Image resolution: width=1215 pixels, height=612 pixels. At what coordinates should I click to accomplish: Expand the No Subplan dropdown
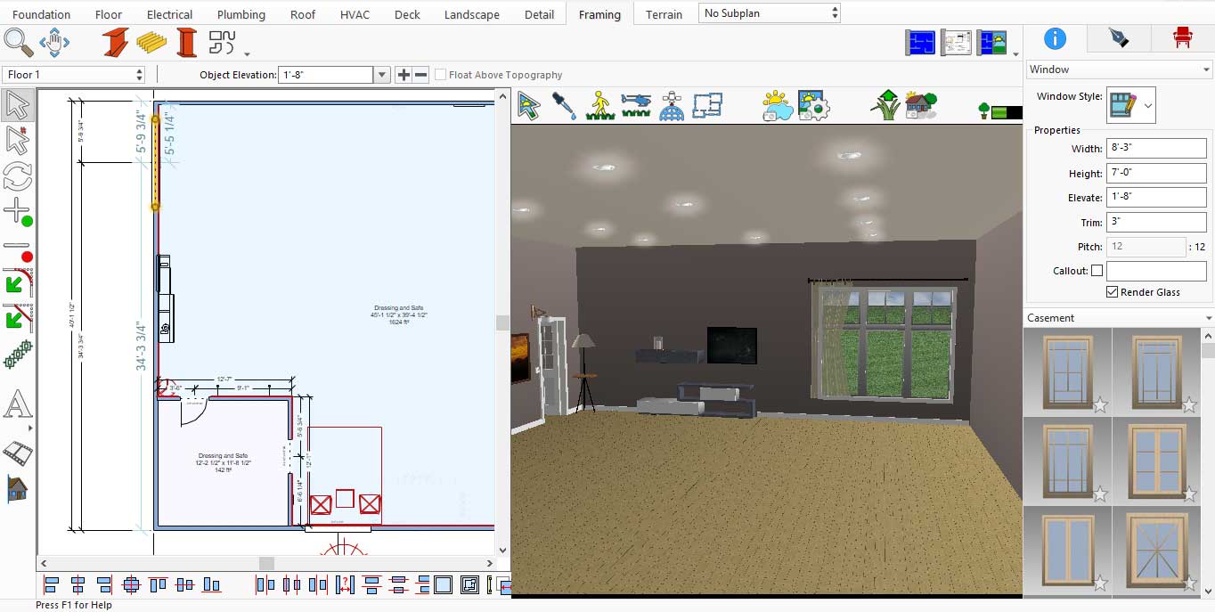tap(770, 13)
